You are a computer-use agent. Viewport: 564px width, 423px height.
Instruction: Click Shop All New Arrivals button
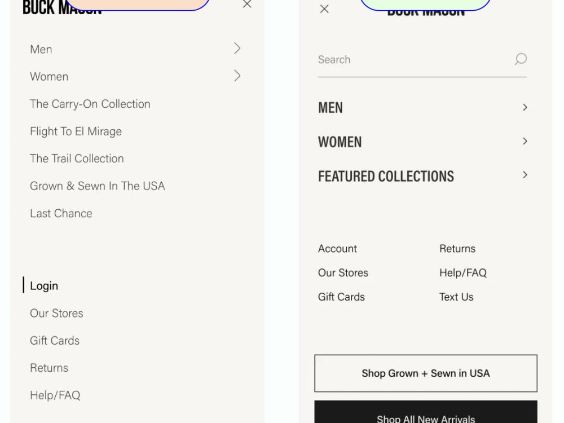(426, 412)
